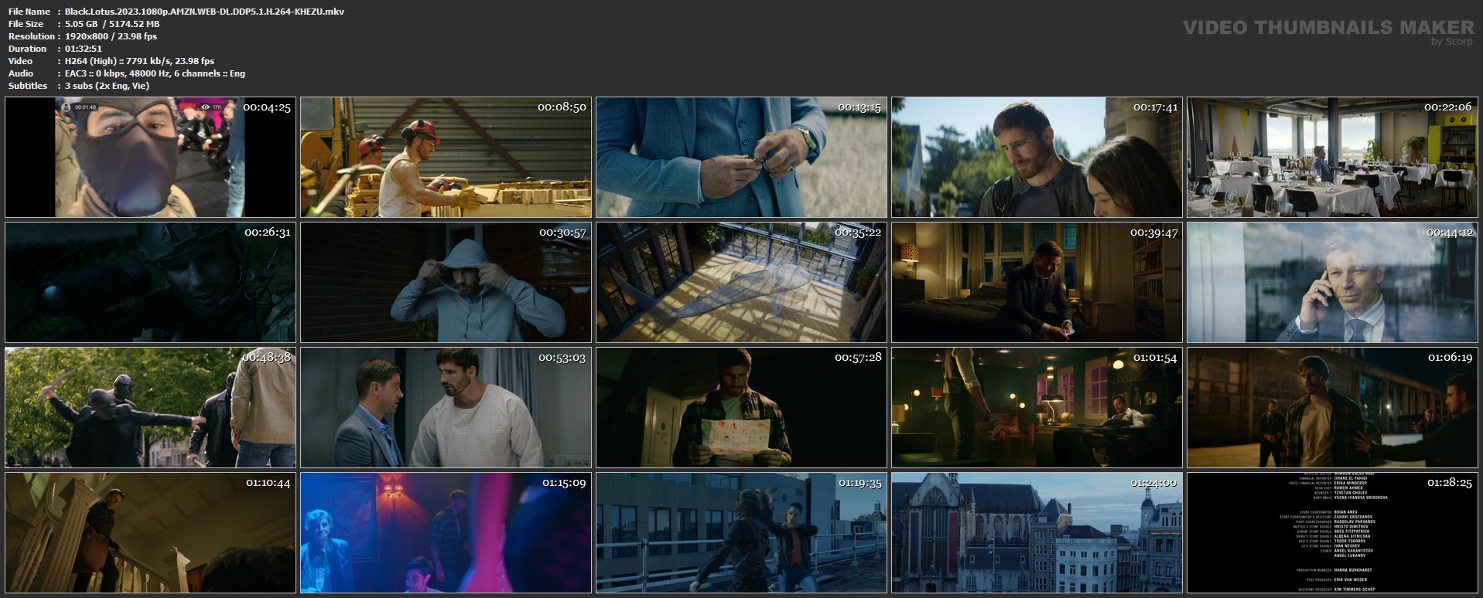Open the thumbnail at 01:19:35
Viewport: 1483px width, 598px height.
tap(741, 532)
